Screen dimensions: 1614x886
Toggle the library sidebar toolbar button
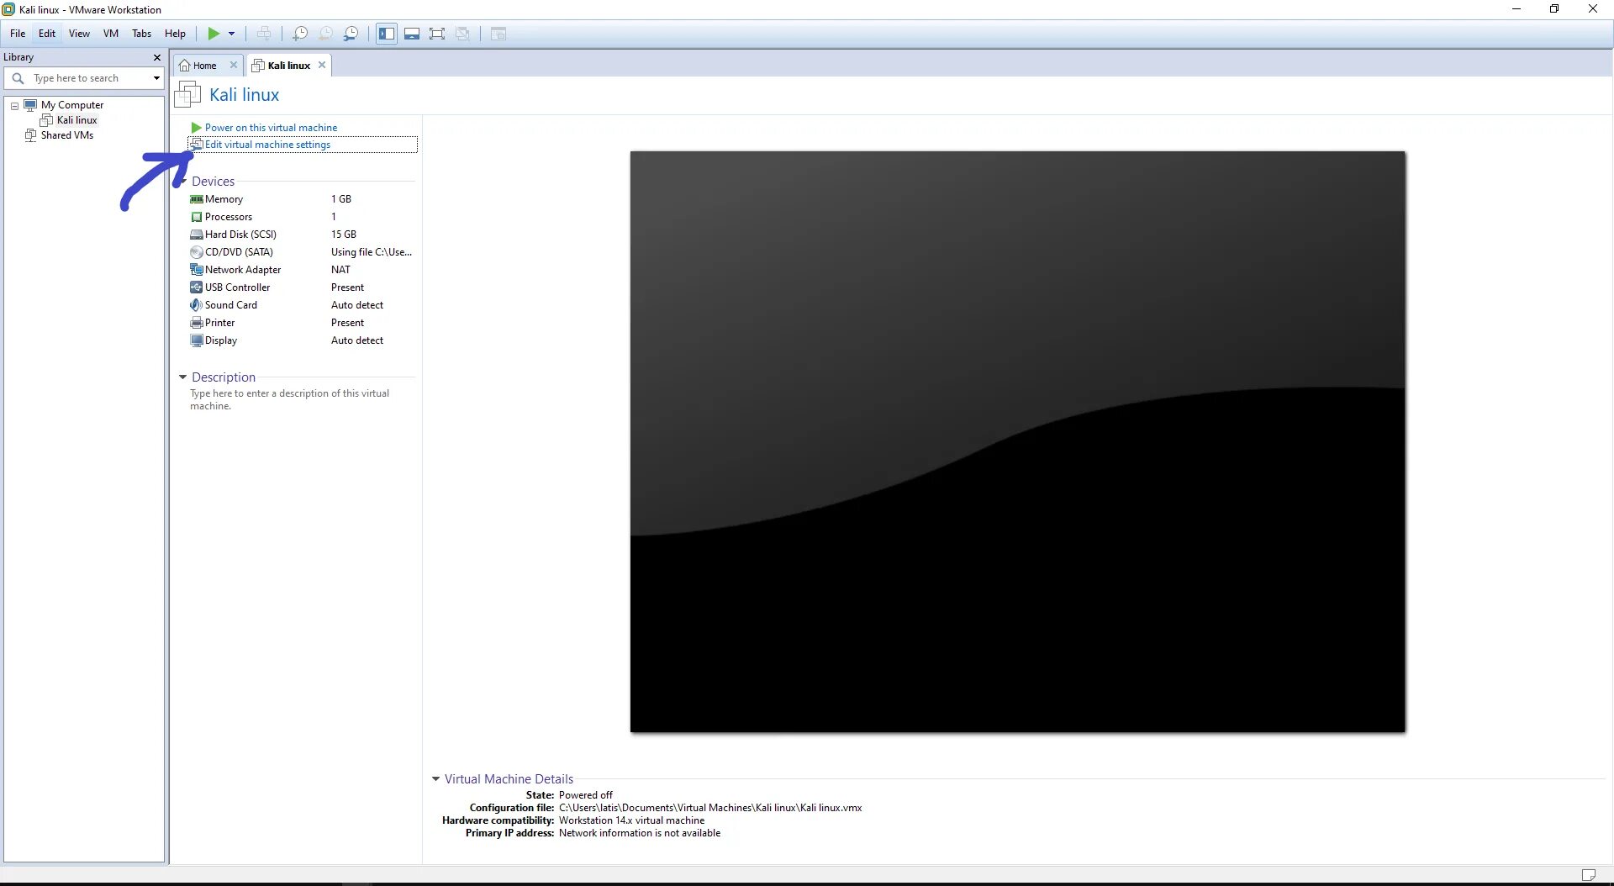[x=387, y=34]
